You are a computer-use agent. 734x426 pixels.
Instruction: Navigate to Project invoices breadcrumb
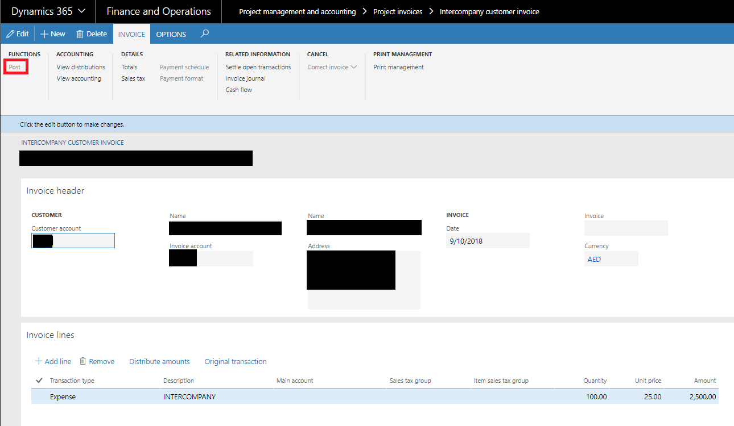tap(398, 11)
